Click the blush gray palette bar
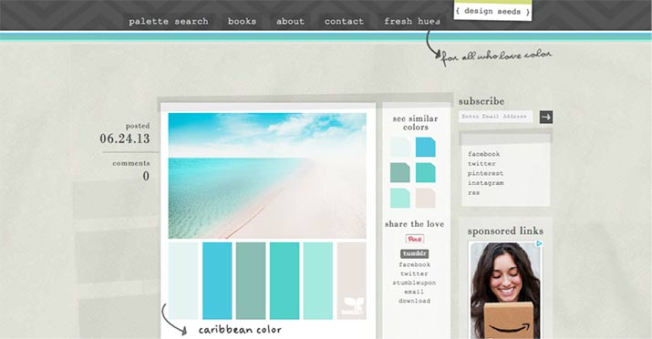Screen dimensions: 652x339 pyautogui.click(x=352, y=281)
